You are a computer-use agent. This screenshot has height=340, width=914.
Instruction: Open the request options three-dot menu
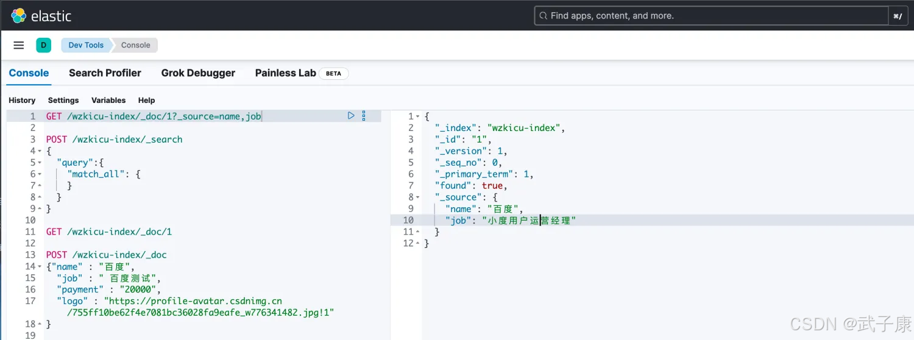click(364, 116)
